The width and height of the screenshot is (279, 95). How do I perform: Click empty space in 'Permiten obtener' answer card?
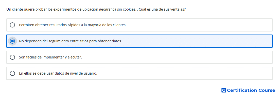click(199, 25)
